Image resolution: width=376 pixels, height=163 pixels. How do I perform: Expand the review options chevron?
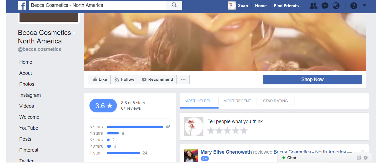(x=363, y=151)
